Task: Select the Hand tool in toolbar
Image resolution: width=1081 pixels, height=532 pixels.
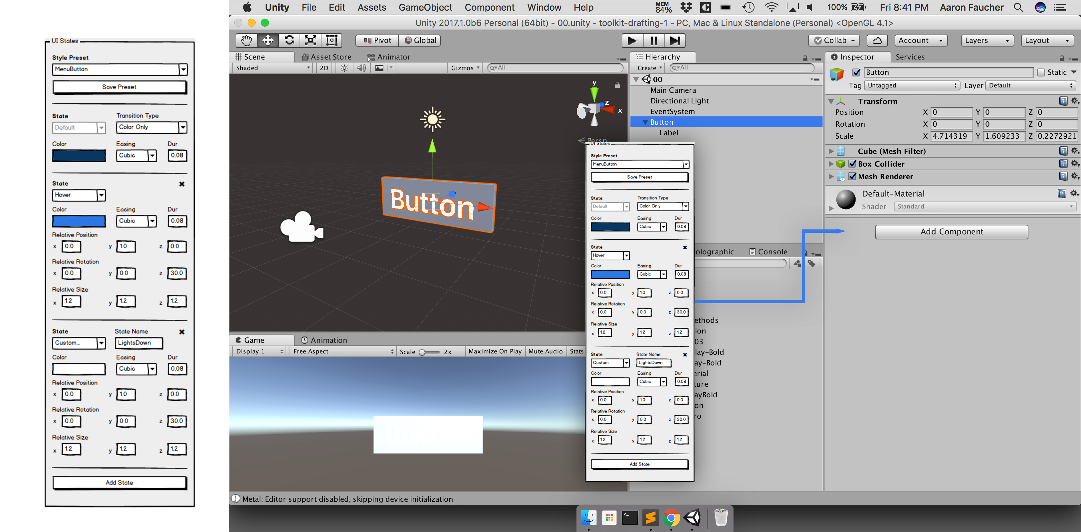Action: (x=246, y=40)
